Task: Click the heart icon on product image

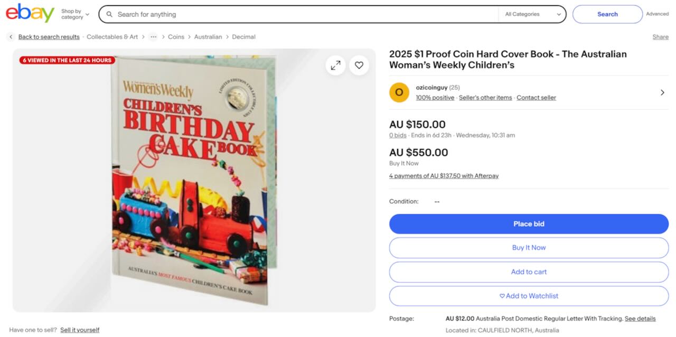Action: 359,65
